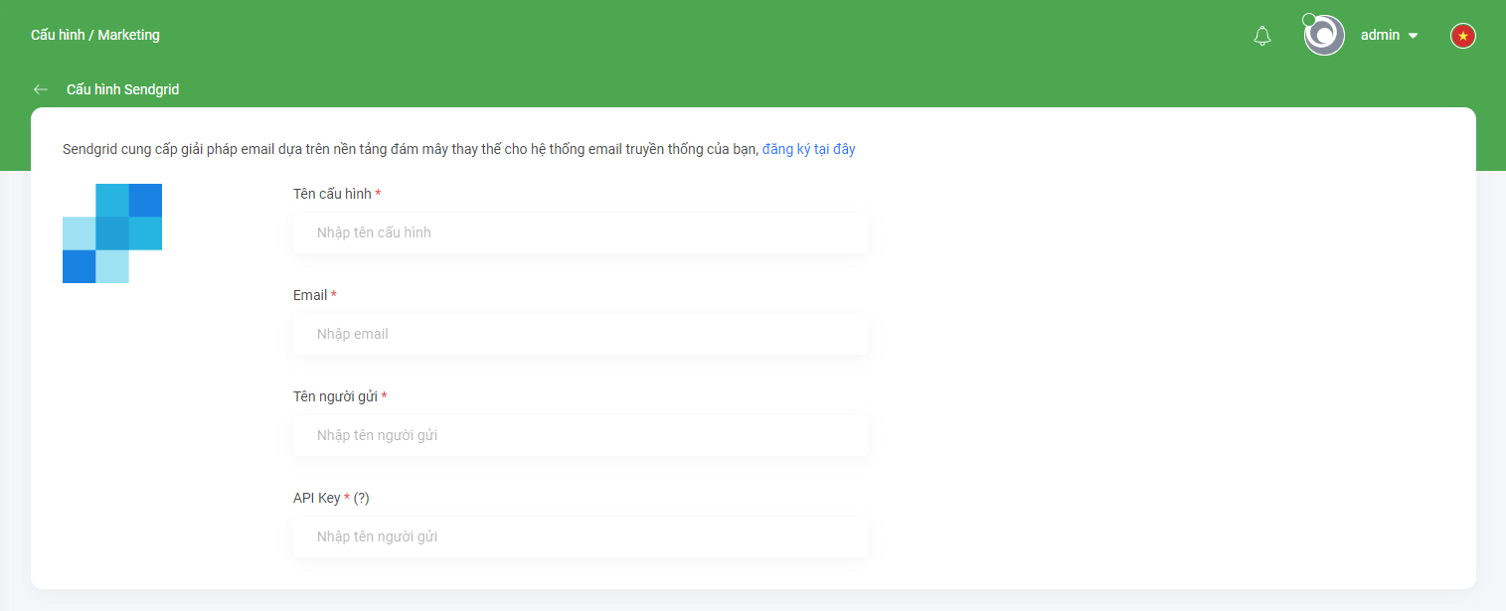Click the admin user avatar
The image size is (1506, 611).
point(1324,35)
